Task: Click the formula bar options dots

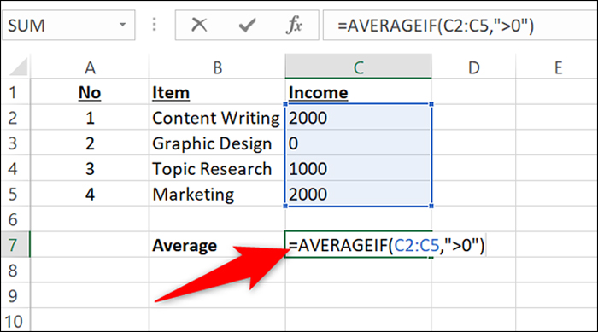Action: click(x=155, y=25)
